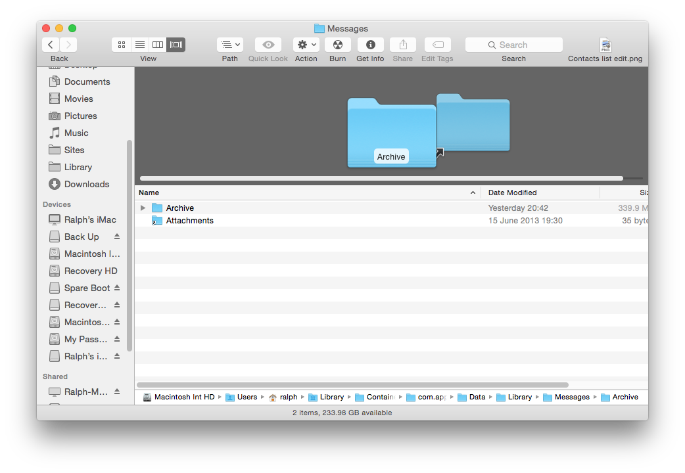Screen dimensions: 685x473
Task: Eject the Back Up drive
Action: (117, 236)
